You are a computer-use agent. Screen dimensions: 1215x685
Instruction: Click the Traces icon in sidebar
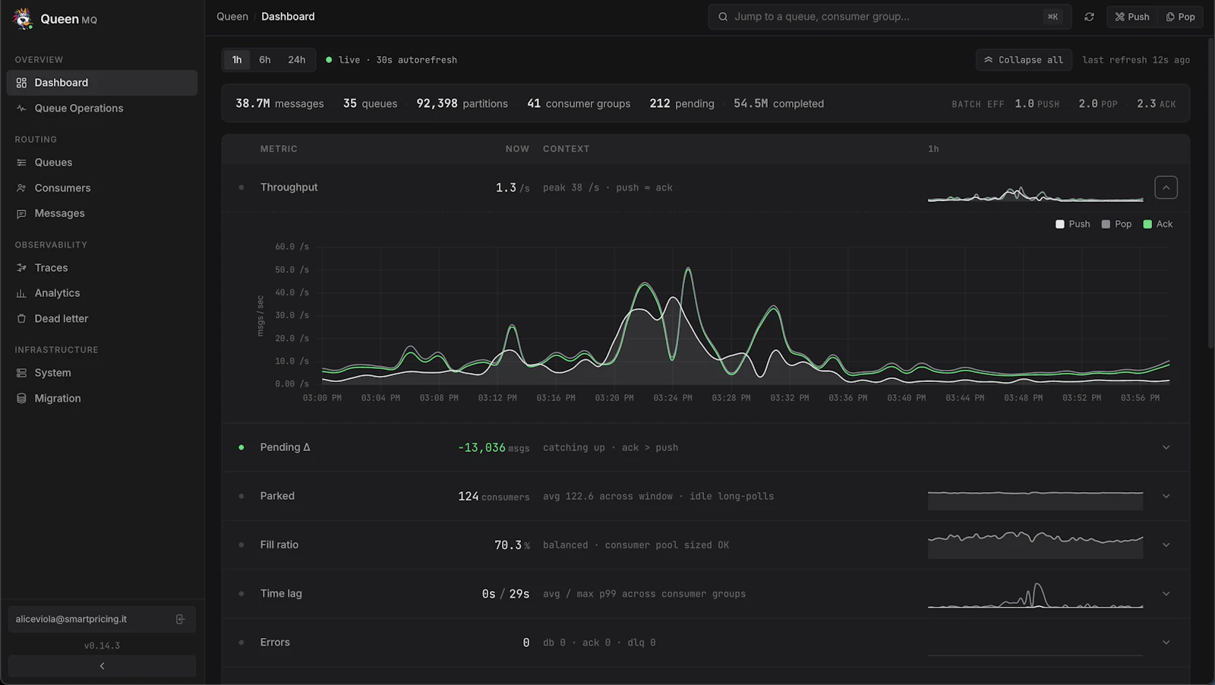[21, 268]
